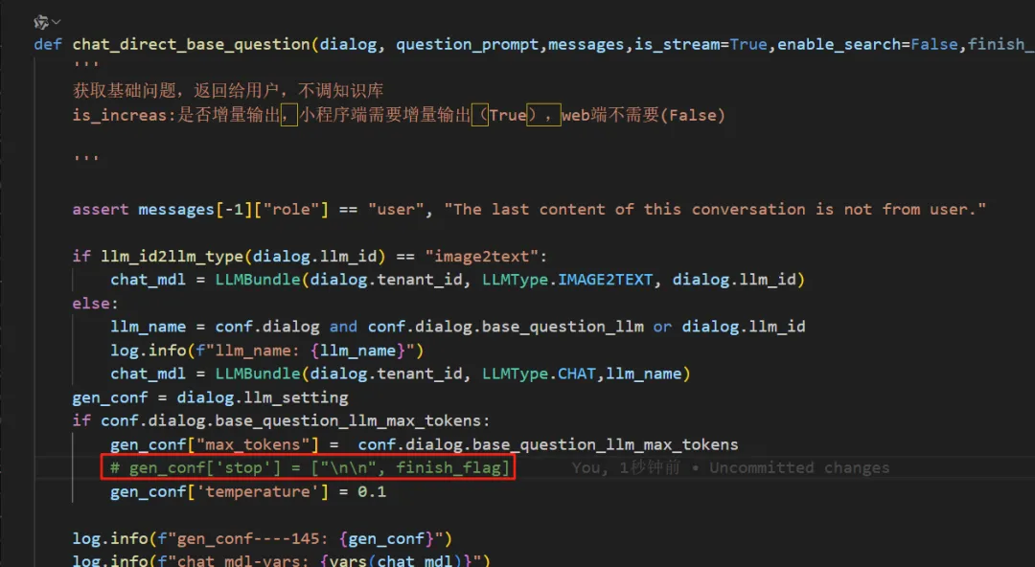Click the string "The last content of this conversation…"
The width and height of the screenshot is (1035, 567).
click(x=715, y=210)
